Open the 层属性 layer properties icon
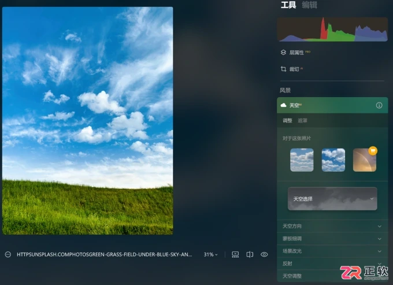 tap(283, 53)
